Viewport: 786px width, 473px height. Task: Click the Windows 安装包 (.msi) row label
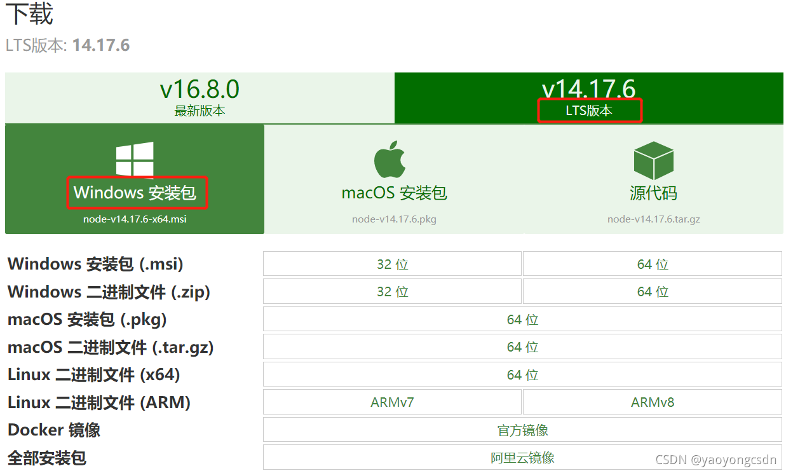pos(95,264)
